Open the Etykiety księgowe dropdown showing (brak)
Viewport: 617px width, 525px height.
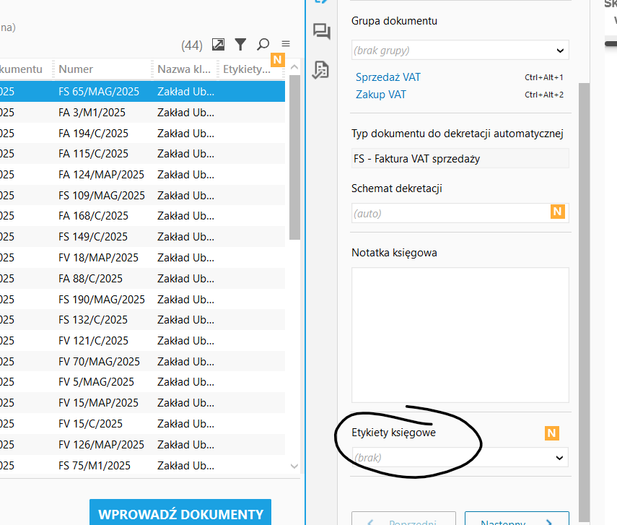coord(460,456)
